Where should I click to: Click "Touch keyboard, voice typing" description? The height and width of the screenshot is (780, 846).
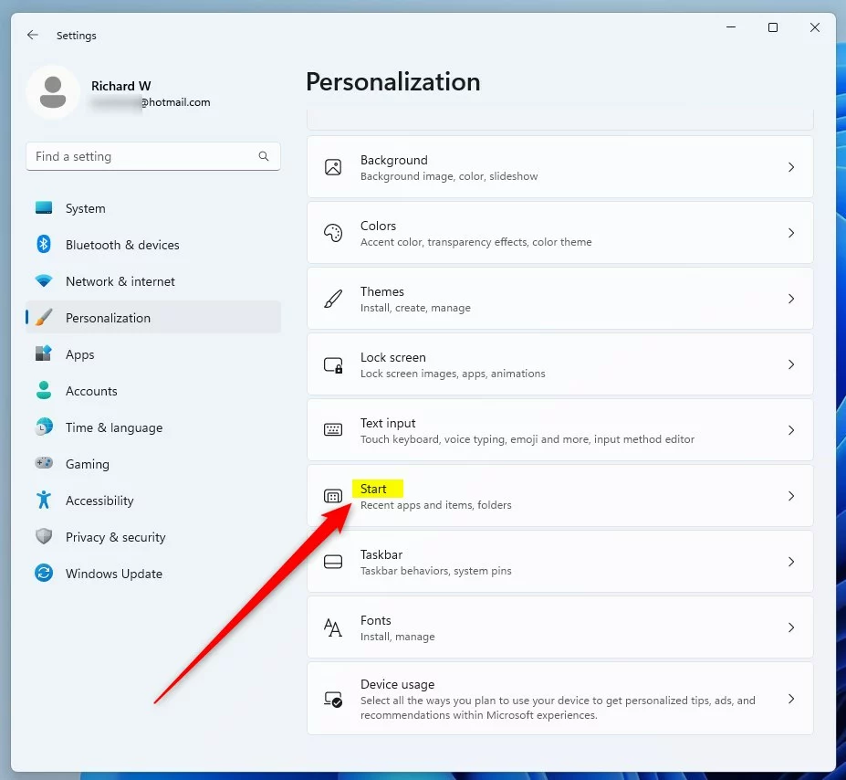pos(527,439)
